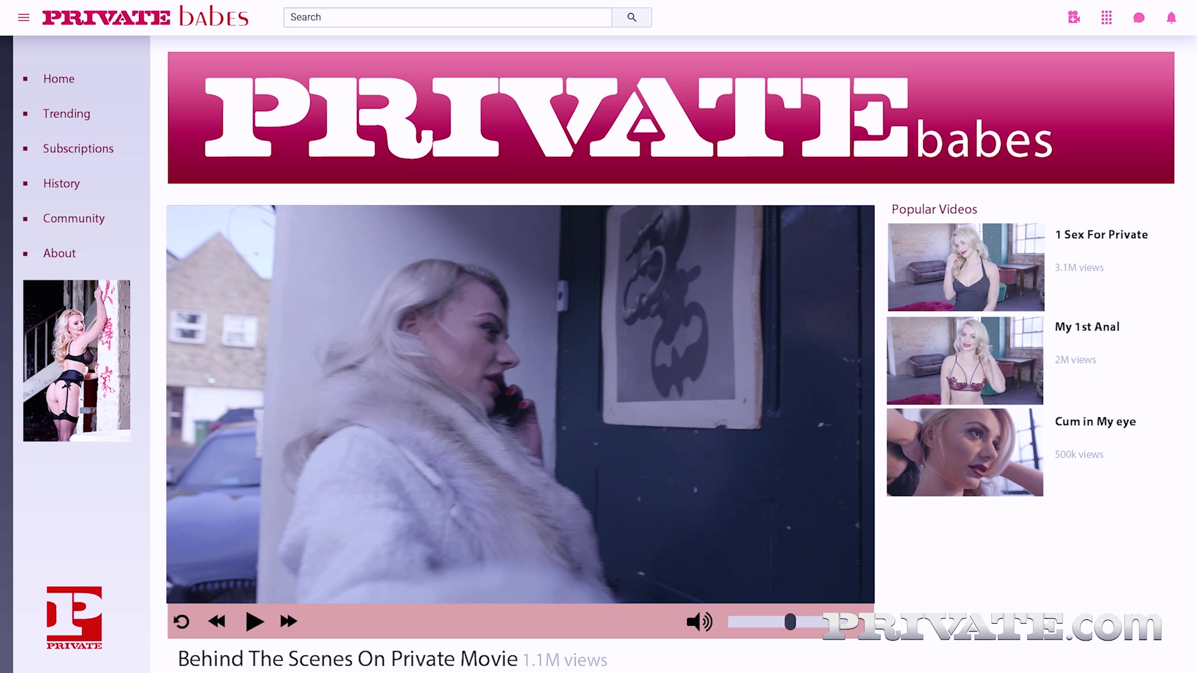
Task: Click the Behind The Scenes video title
Action: tap(348, 659)
